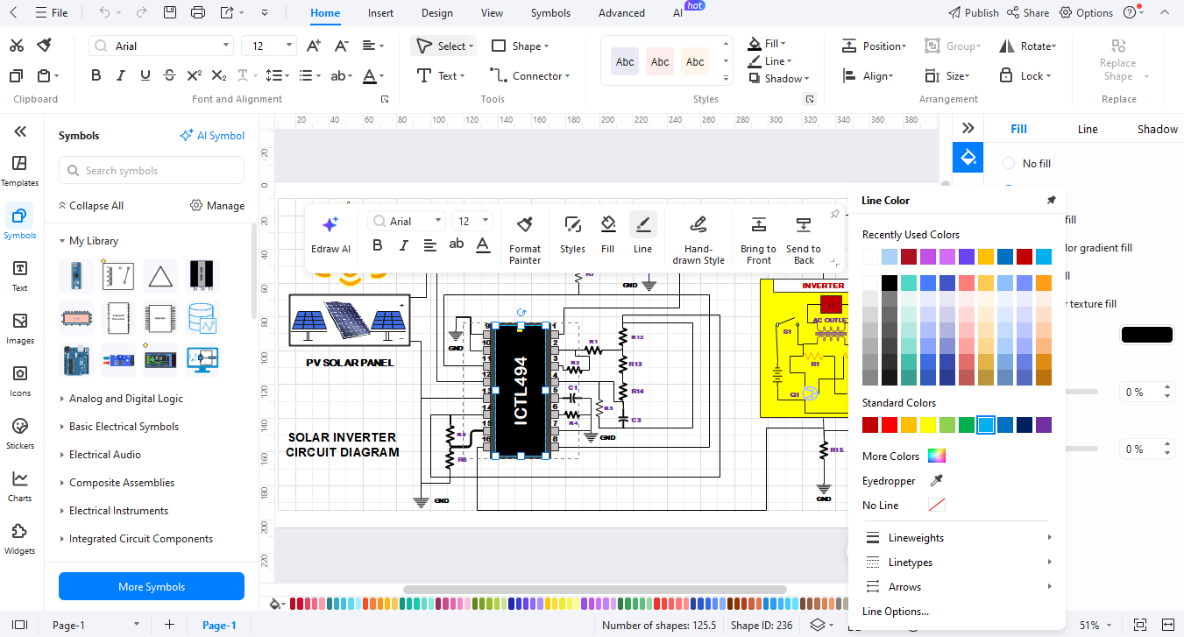Open Line Options at popup bottom
Image resolution: width=1184 pixels, height=637 pixels.
pyautogui.click(x=896, y=612)
